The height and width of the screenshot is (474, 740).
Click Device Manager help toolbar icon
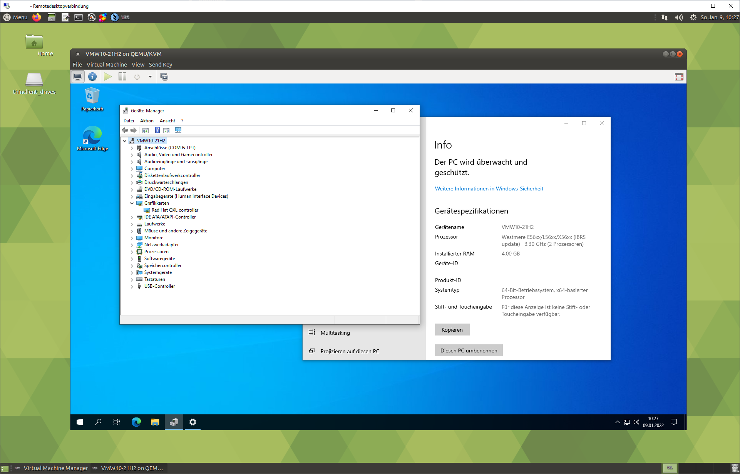pyautogui.click(x=157, y=130)
